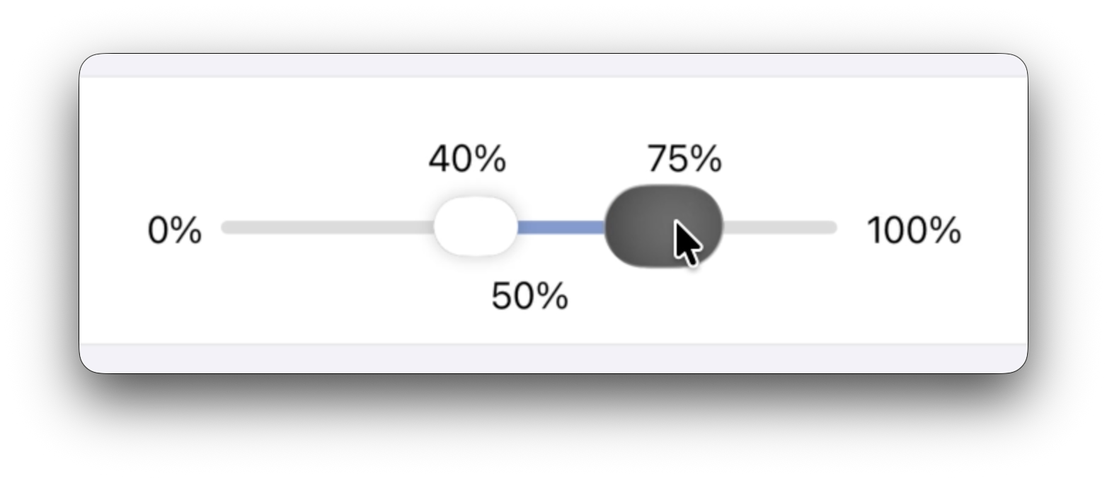Click the white lower-bound slider thumb
Image resolution: width=1107 pixels, height=478 pixels.
pyautogui.click(x=476, y=226)
